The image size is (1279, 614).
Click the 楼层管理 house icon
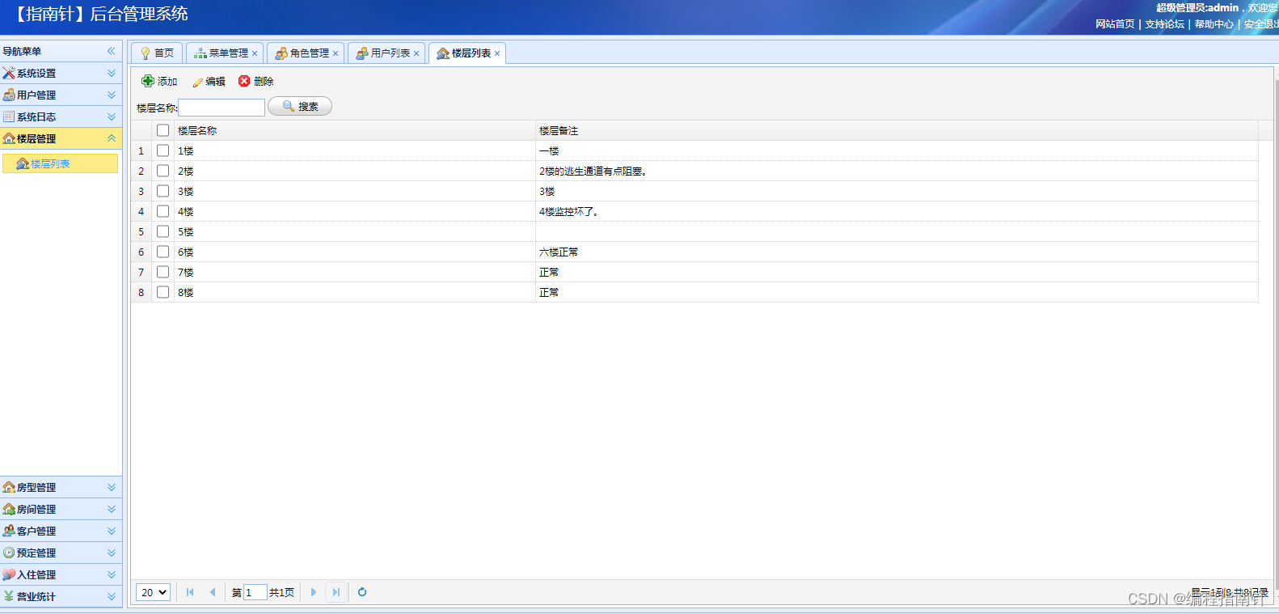9,138
